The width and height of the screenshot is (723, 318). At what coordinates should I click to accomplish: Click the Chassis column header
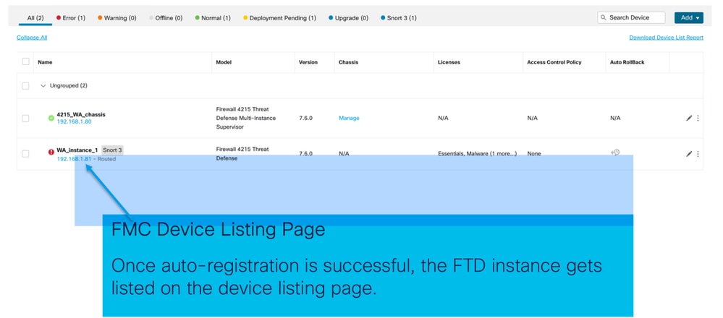[x=348, y=62]
